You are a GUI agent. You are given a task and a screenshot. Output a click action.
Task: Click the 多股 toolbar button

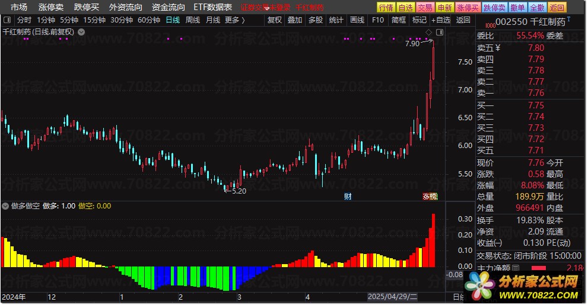[316, 20]
